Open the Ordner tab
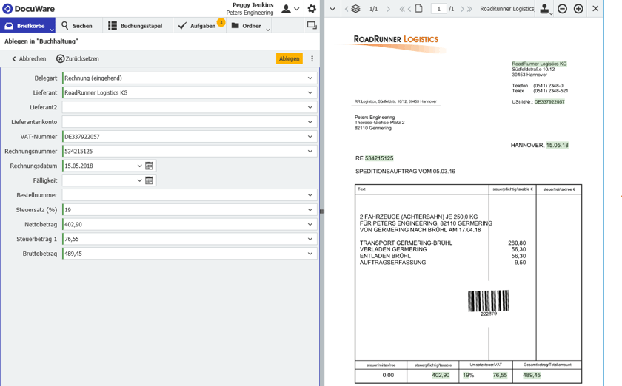Viewport: 622px width, 386px height. click(x=247, y=26)
